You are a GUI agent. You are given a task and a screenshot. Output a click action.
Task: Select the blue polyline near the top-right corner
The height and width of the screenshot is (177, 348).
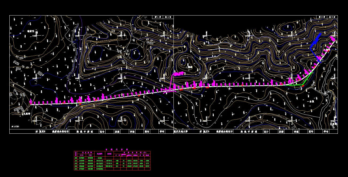click(x=316, y=48)
